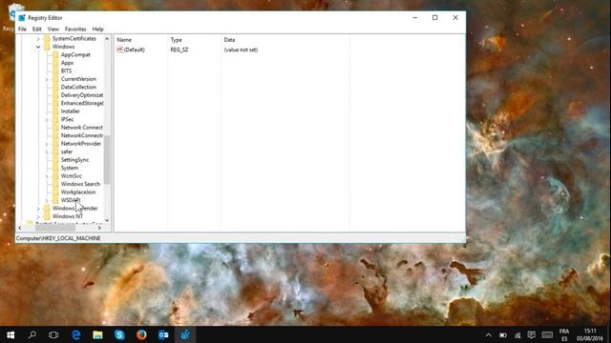Click tree pane scroll down arrow
The height and width of the screenshot is (343, 611).
tap(107, 220)
